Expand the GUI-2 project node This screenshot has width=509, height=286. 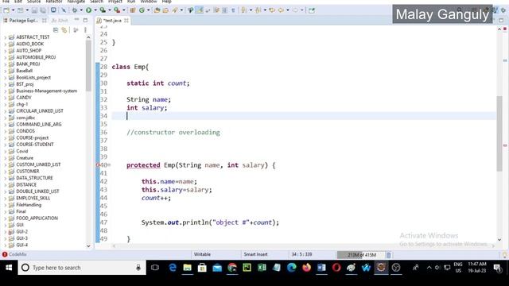pyautogui.click(x=6, y=232)
